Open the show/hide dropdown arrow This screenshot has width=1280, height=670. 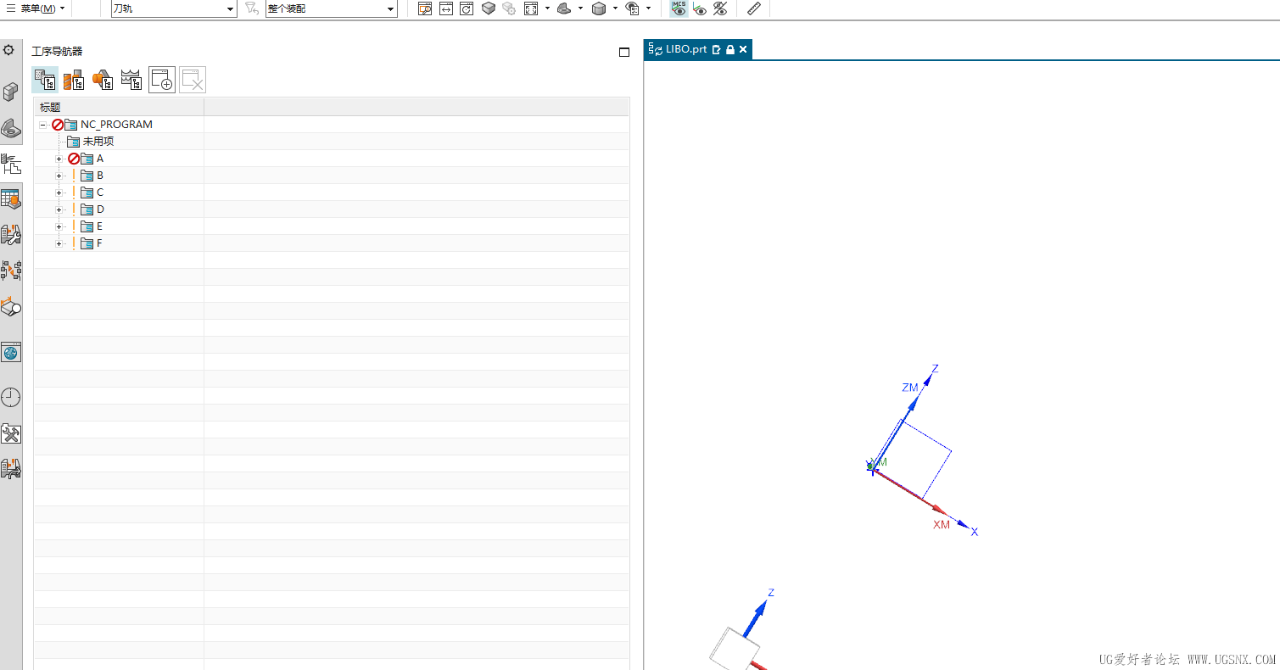point(649,8)
